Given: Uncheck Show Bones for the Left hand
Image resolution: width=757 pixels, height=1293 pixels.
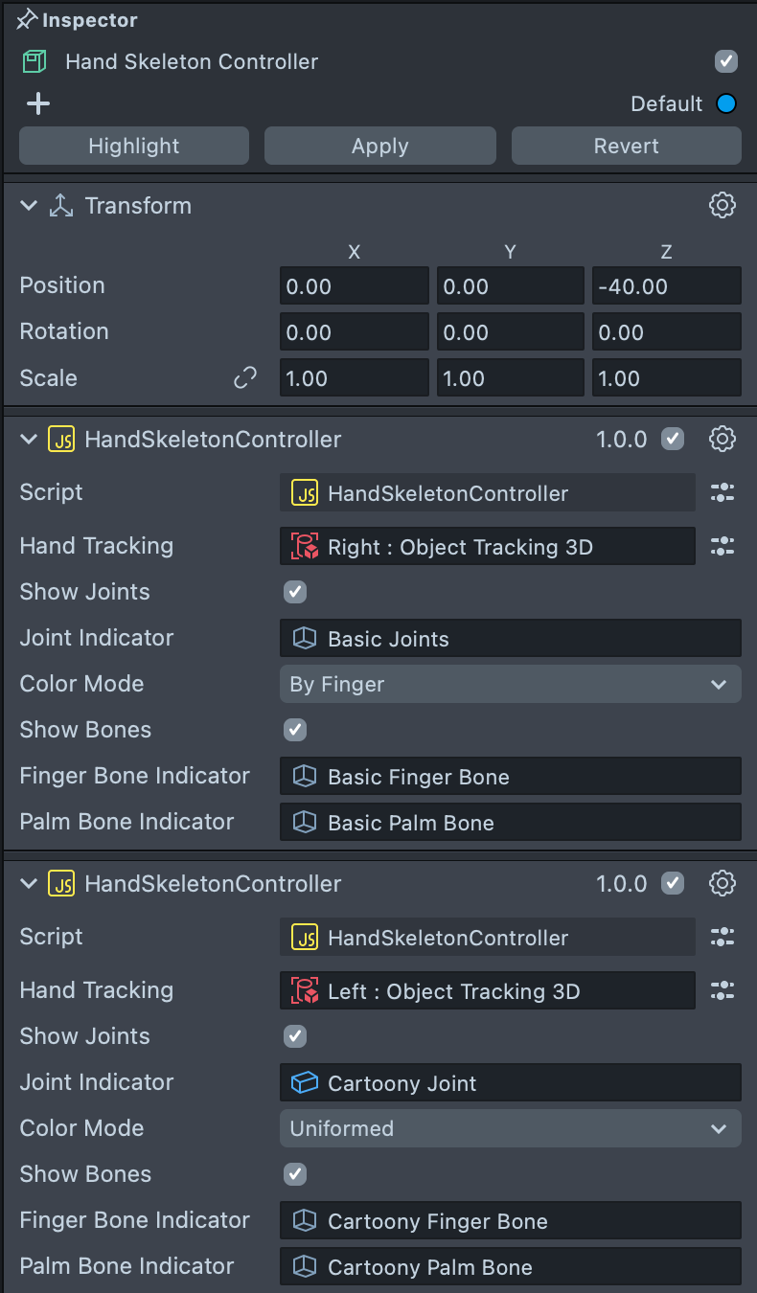Looking at the screenshot, I should coord(295,1174).
